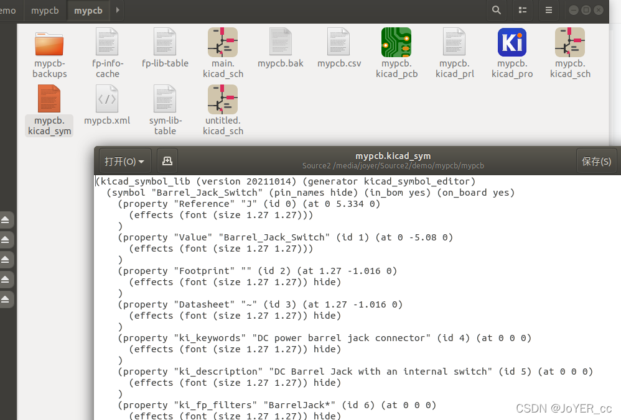Click the property "ki_keywords" line
This screenshot has height=420, width=621.
click(324, 338)
